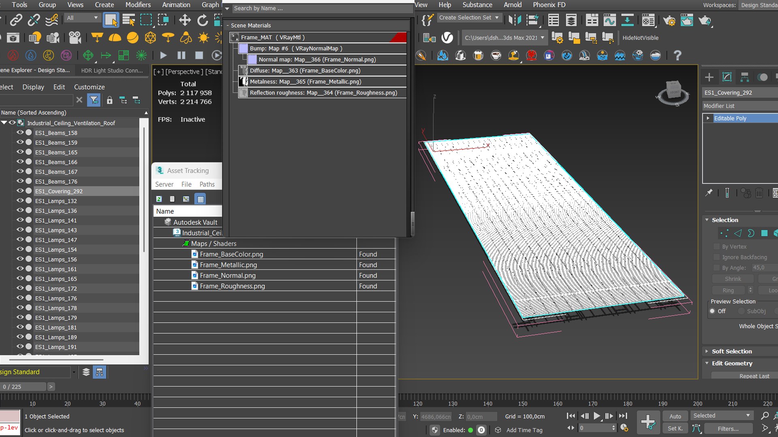Toggle visibility of ES1_Lamps_132
Screen dimensions: 778x437
(20, 201)
